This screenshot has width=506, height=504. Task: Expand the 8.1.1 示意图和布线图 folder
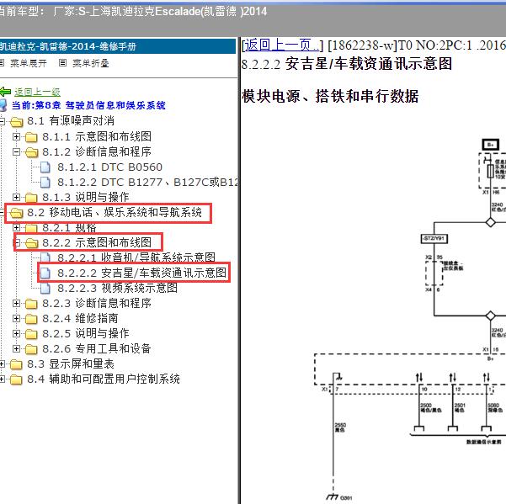16,136
